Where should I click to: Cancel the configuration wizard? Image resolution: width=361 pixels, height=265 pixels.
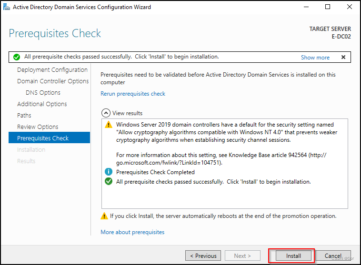coord(333,255)
